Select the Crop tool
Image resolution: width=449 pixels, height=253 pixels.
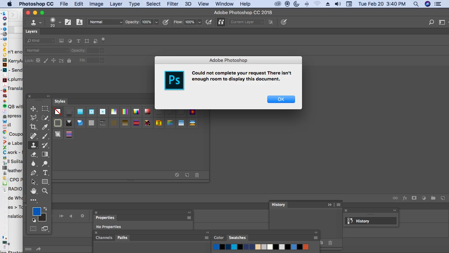(33, 127)
